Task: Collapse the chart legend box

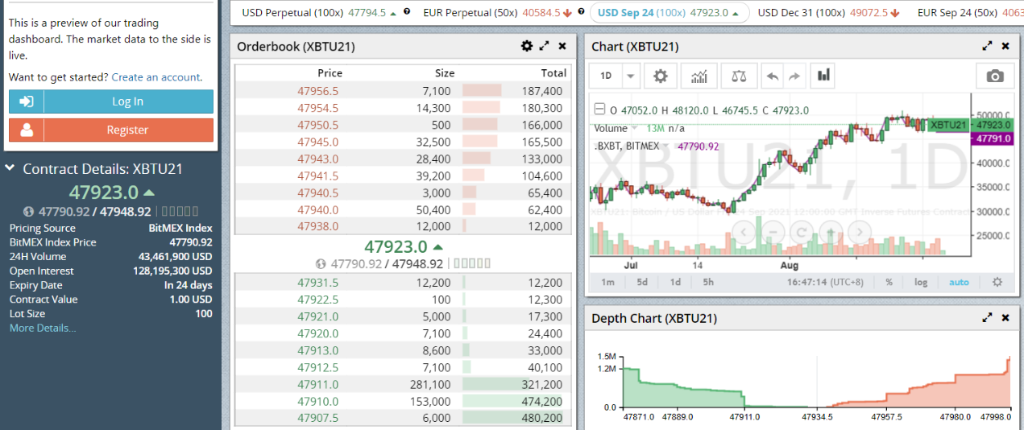Action: click(599, 110)
